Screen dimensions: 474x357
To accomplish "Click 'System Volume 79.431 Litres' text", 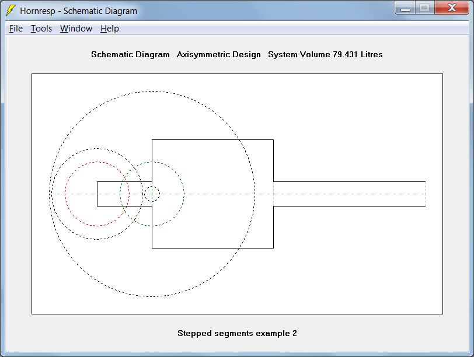I will [x=325, y=54].
